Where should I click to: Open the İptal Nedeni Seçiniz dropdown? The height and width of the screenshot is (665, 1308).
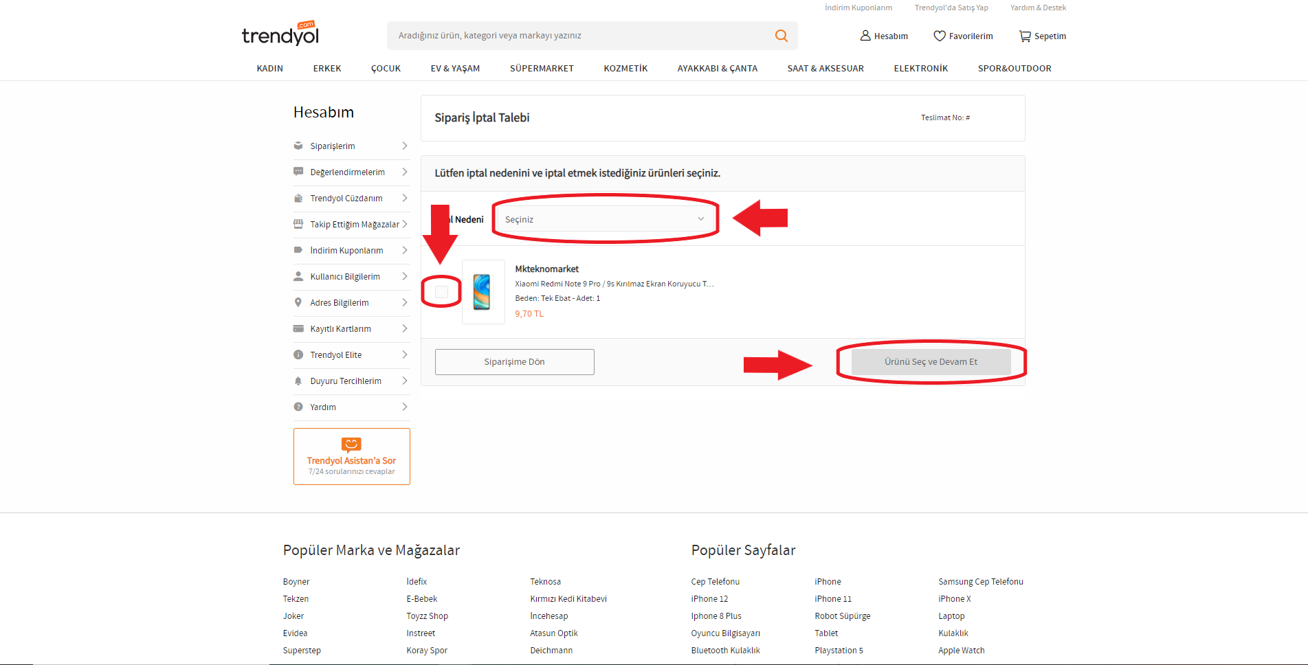(x=605, y=219)
